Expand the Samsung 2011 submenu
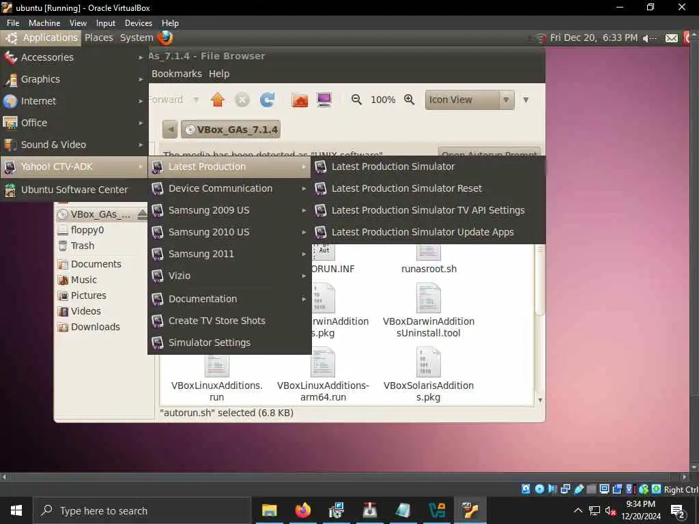Image resolution: width=699 pixels, height=524 pixels. (229, 254)
